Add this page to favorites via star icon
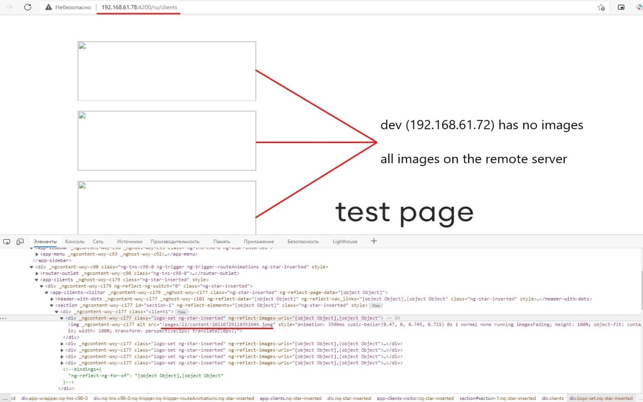The width and height of the screenshot is (643, 402). (x=601, y=8)
